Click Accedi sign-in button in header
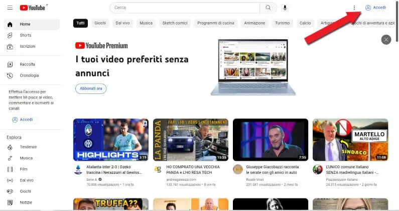This screenshot has height=211, width=399. 376,8
